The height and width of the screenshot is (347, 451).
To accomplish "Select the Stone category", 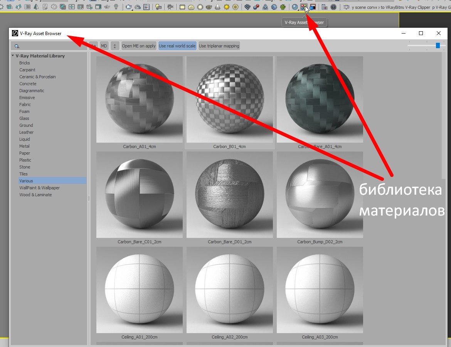I will [x=25, y=167].
